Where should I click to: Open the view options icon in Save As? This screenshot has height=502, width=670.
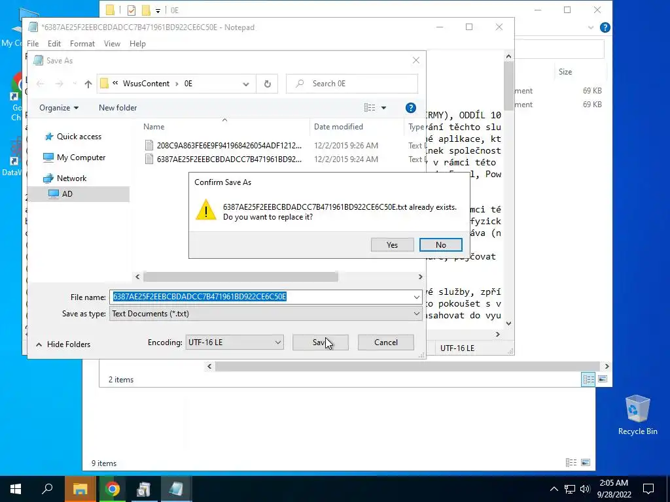coord(370,108)
